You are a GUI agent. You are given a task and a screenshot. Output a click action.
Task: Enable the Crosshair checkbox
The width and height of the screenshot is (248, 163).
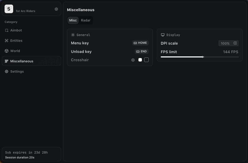tap(146, 60)
